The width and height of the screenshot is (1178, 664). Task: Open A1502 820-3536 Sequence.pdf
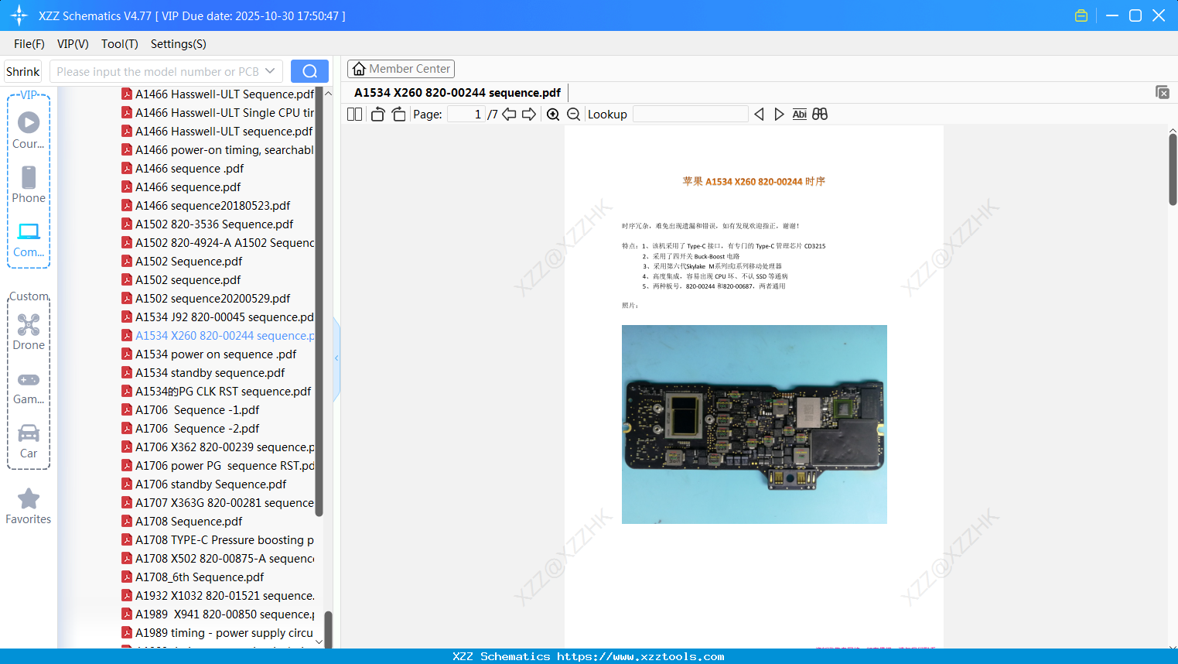click(x=214, y=224)
